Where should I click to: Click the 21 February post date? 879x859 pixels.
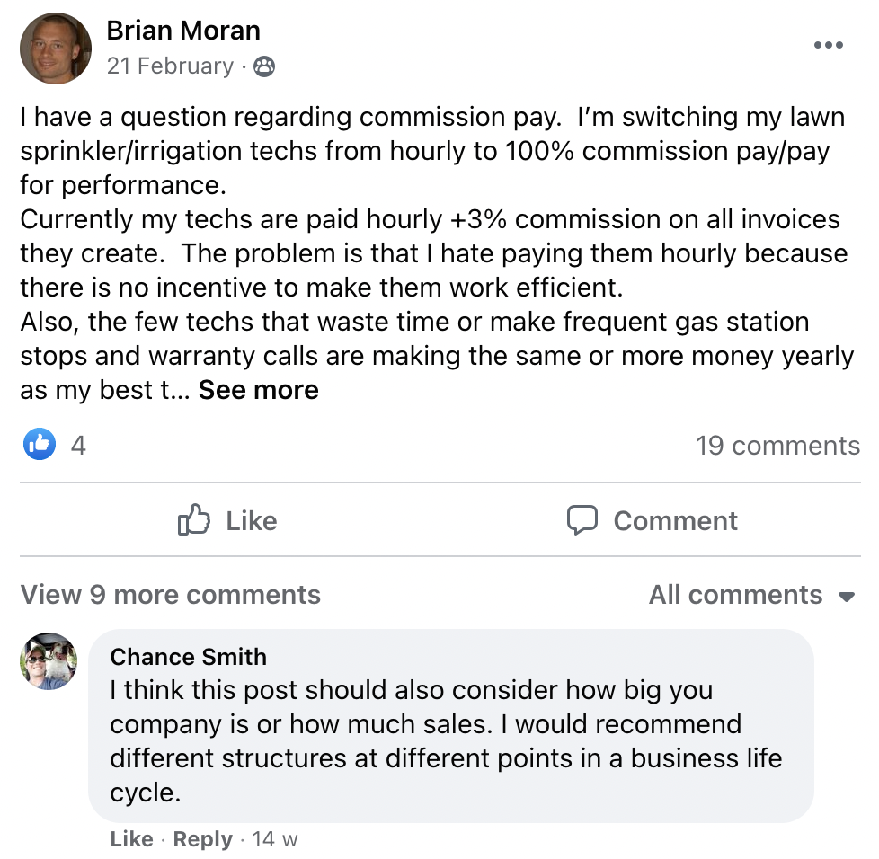point(170,66)
